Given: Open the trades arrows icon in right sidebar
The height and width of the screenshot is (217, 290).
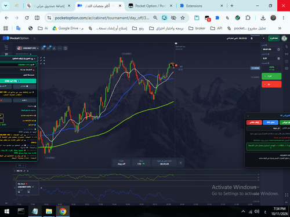Looking at the screenshot, I should click(x=287, y=47).
